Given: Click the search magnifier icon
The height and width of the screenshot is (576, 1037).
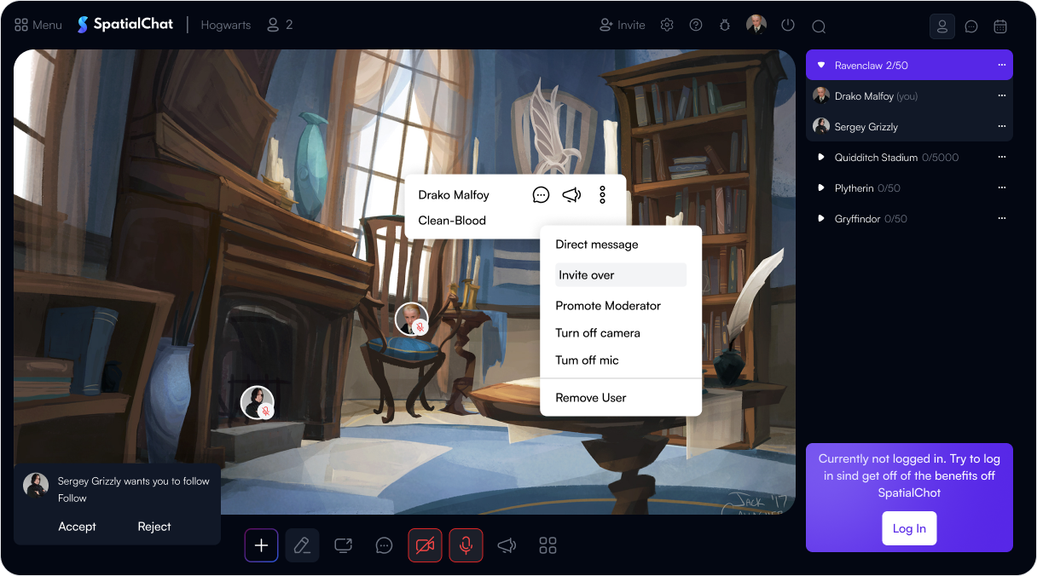Looking at the screenshot, I should [x=819, y=26].
